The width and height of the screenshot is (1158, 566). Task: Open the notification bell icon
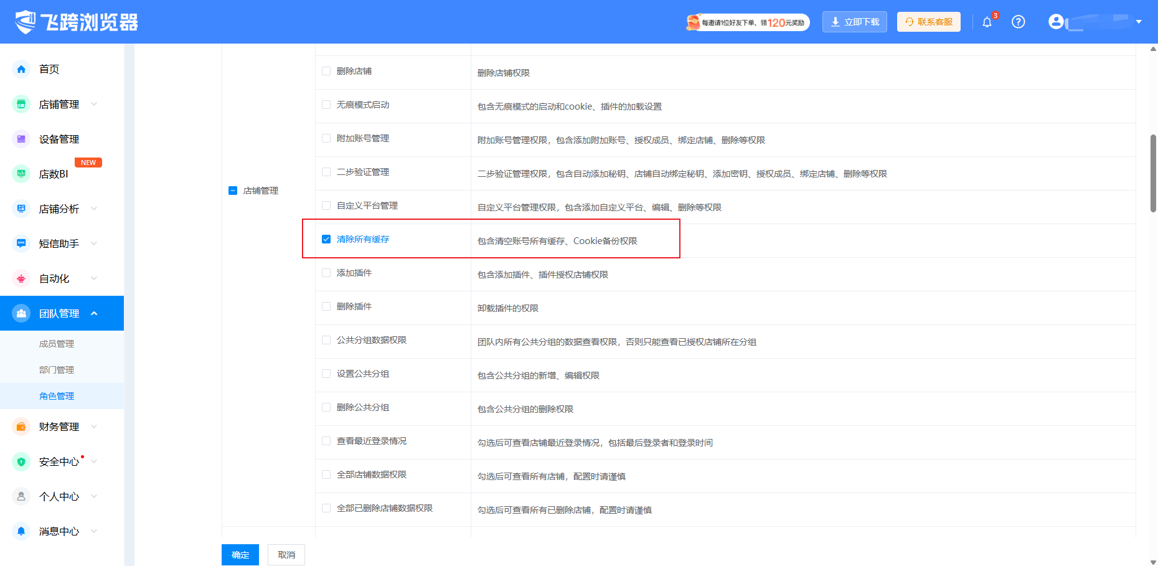(x=987, y=22)
